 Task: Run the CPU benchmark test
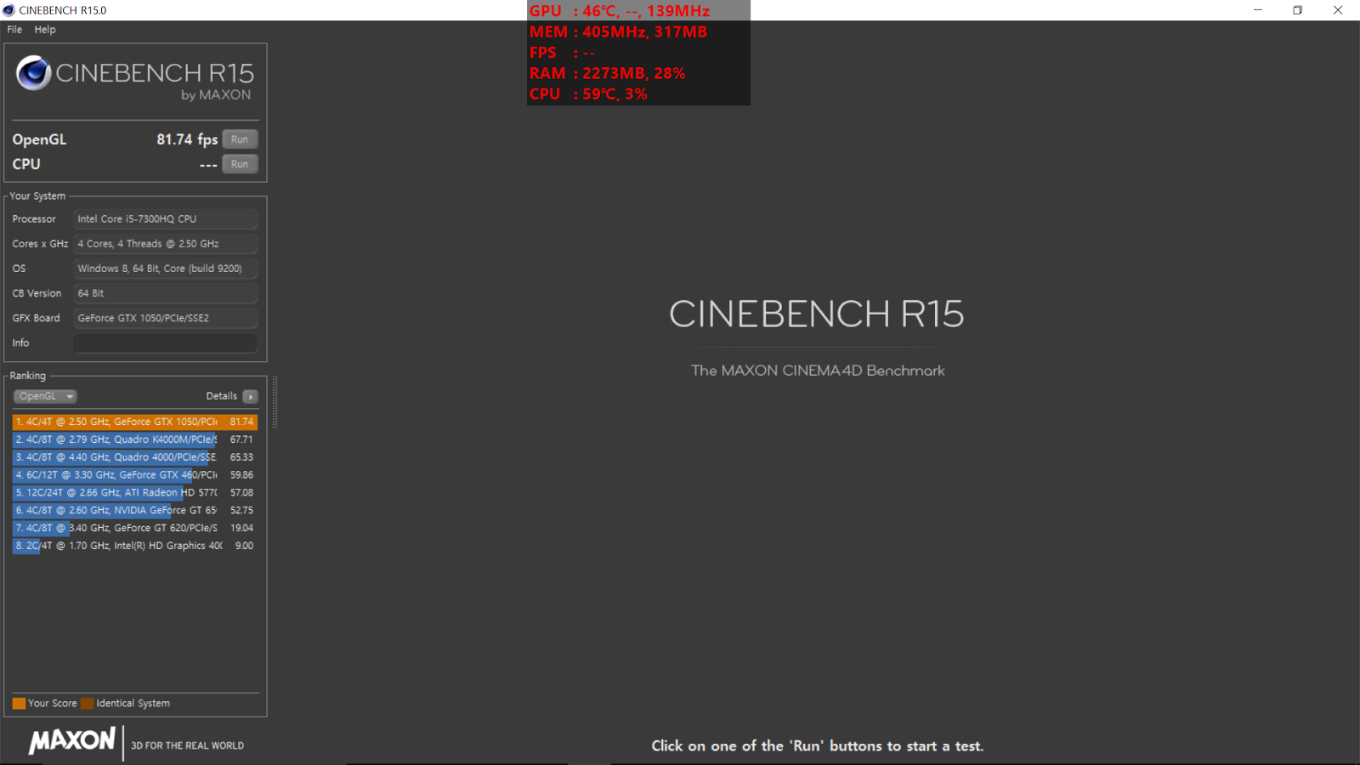point(240,164)
